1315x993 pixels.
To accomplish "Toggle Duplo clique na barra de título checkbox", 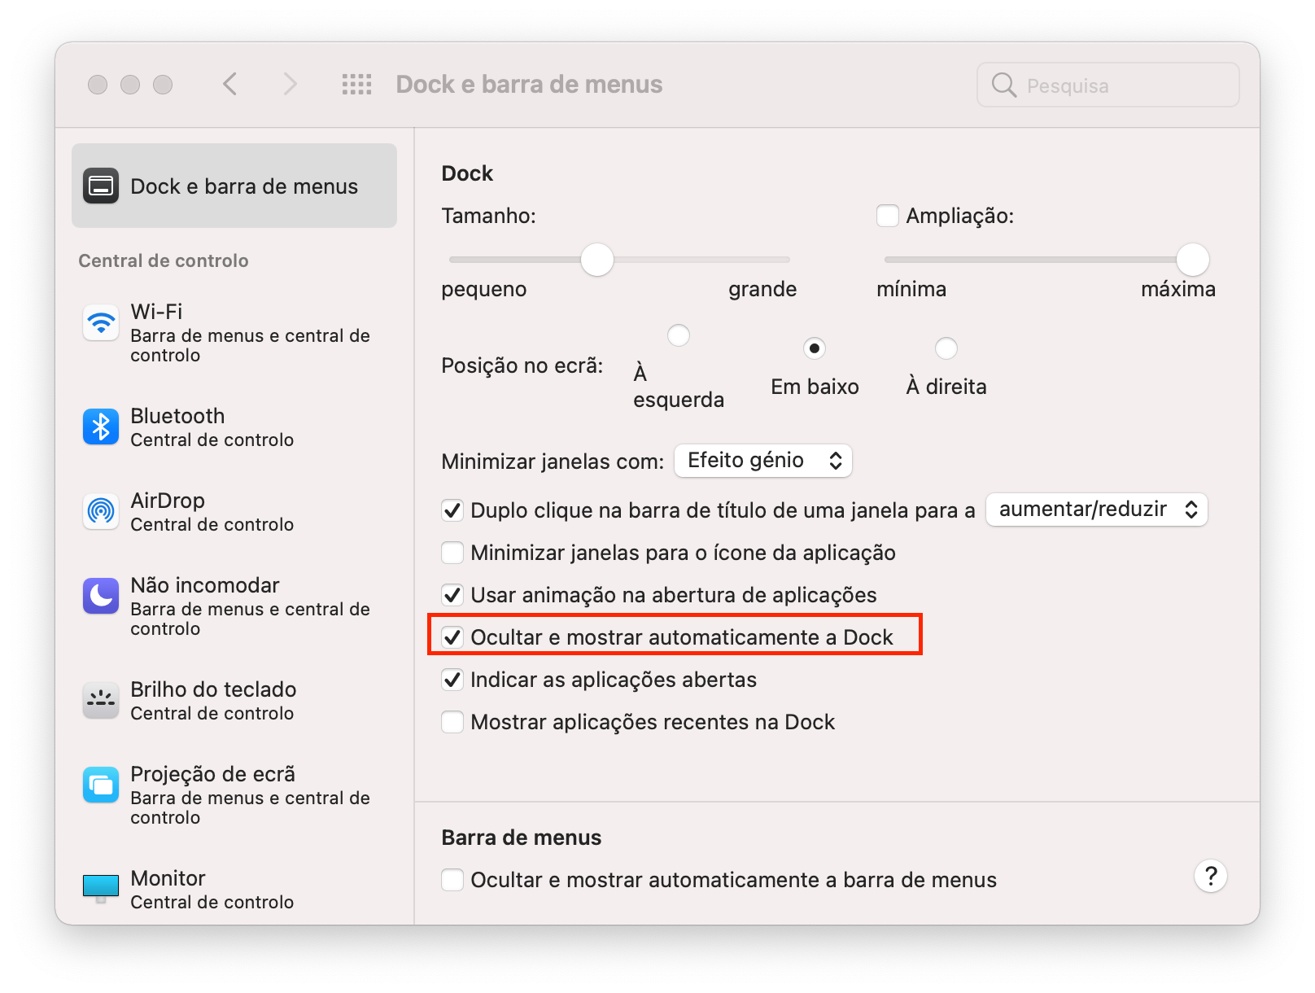I will click(x=452, y=510).
